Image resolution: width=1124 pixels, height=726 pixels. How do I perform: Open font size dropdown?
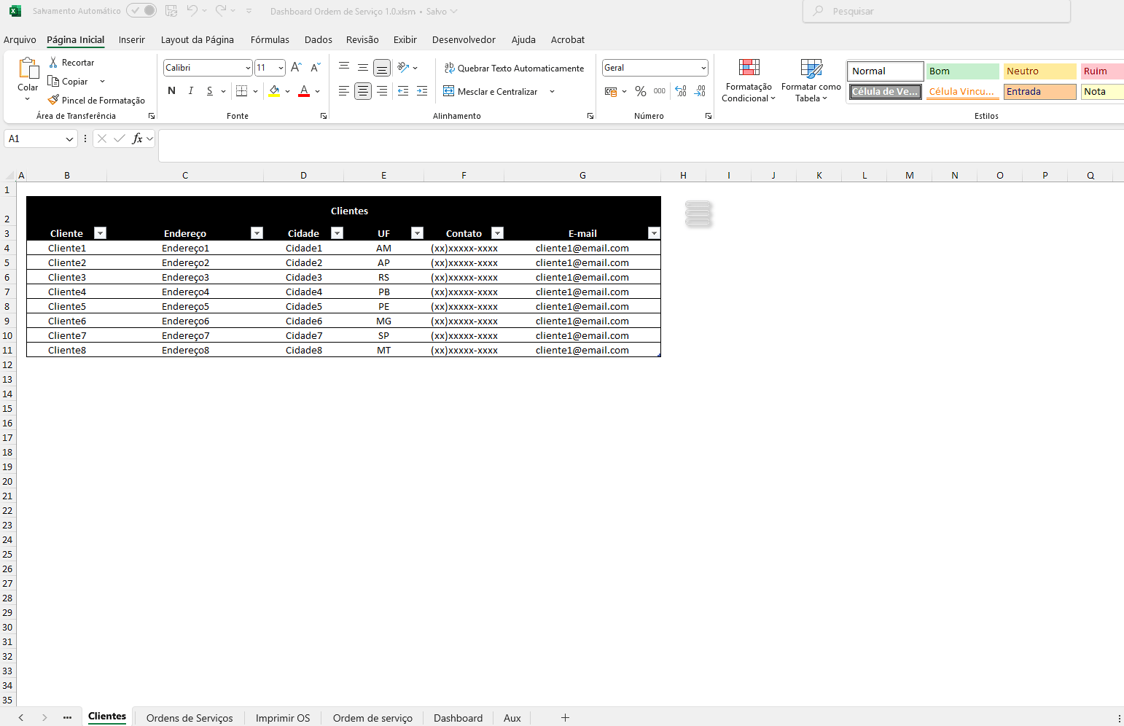coord(281,68)
